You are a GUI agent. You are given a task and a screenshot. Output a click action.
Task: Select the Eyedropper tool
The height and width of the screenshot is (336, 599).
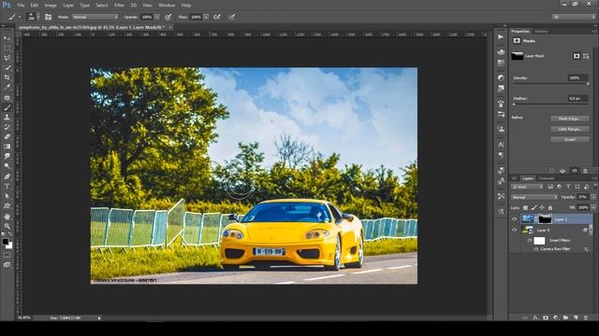coord(7,87)
